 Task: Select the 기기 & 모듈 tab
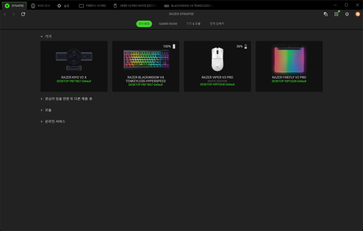[x=193, y=24]
